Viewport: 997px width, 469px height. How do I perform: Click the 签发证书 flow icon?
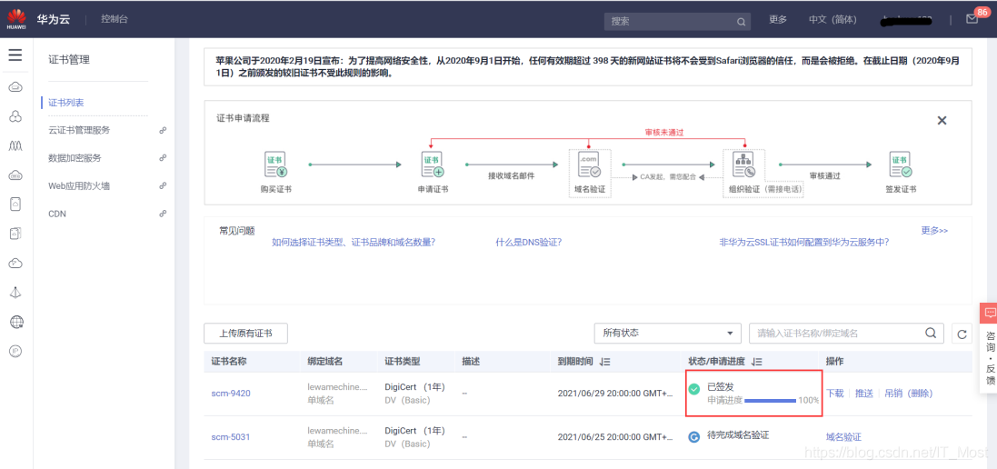click(901, 165)
